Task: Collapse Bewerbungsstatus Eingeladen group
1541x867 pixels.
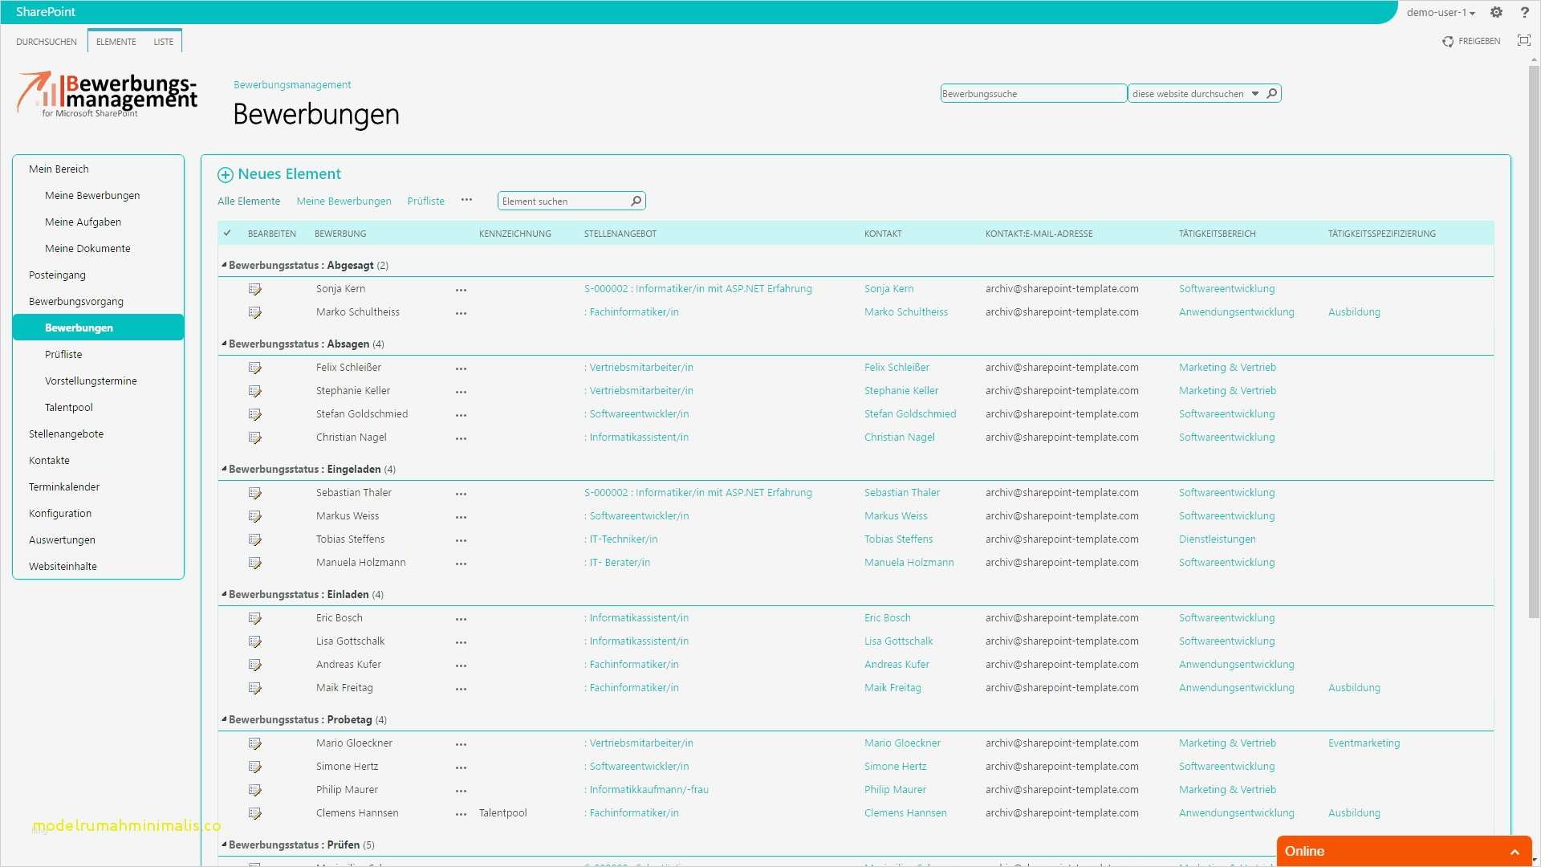Action: 224,468
